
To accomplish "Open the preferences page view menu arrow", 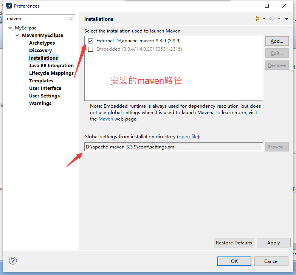I will point(287,19).
